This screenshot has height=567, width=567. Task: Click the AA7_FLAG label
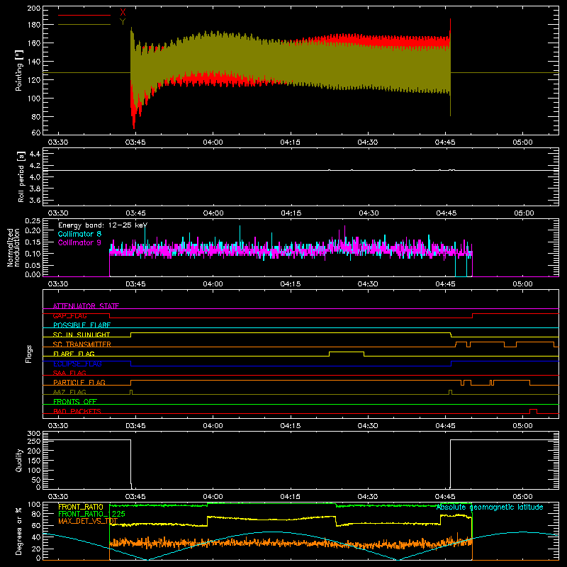(69, 392)
